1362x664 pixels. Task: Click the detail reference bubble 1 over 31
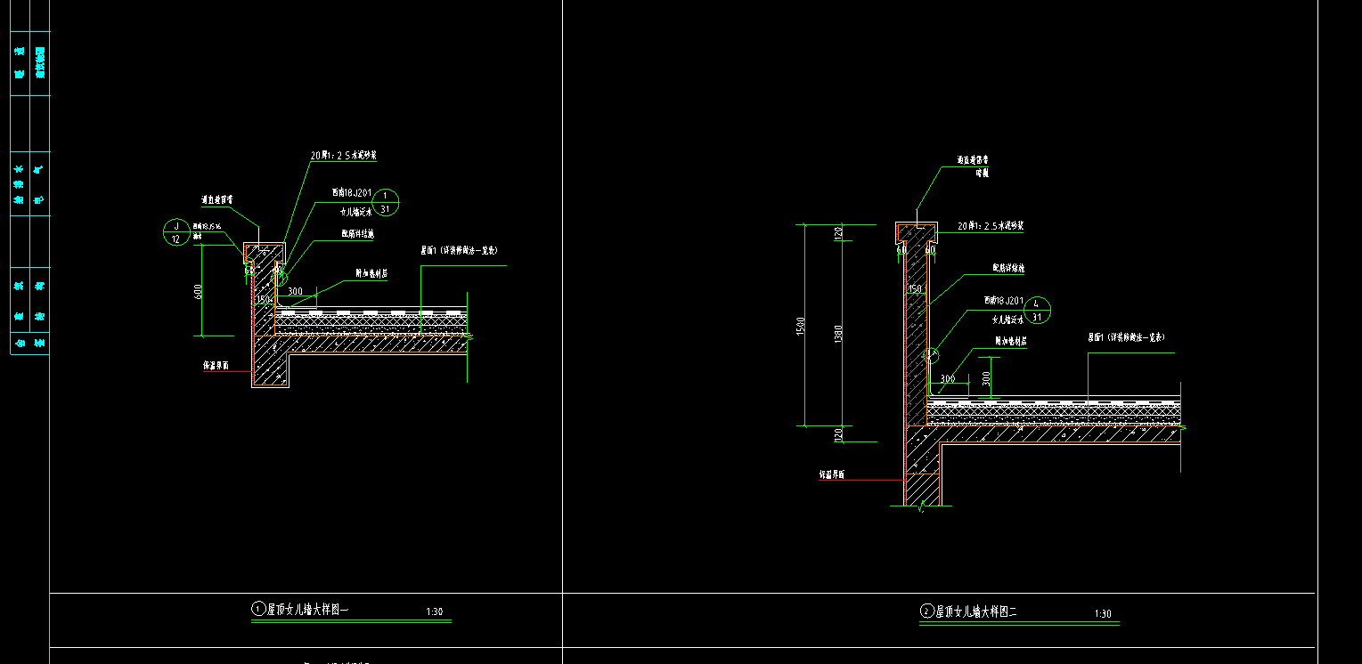point(385,202)
